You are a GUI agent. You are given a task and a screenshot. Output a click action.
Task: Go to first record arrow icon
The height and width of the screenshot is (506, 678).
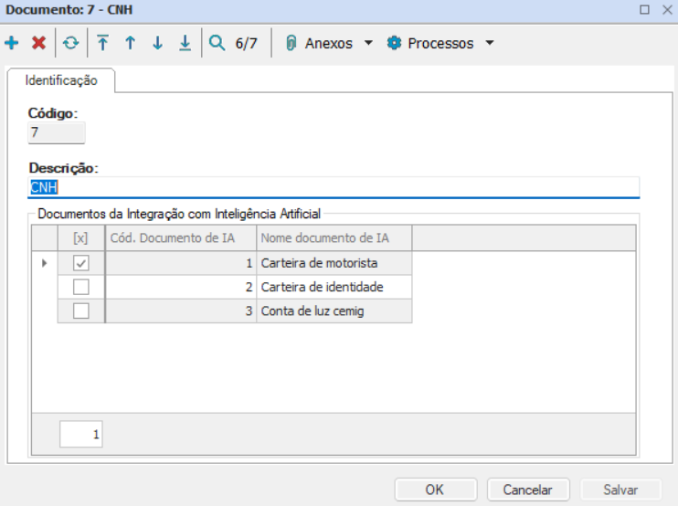coord(102,43)
